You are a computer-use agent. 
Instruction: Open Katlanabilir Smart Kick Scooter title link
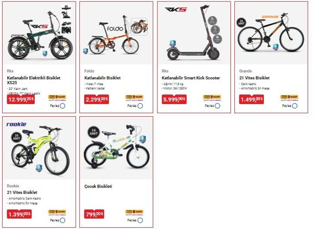coord(191,78)
